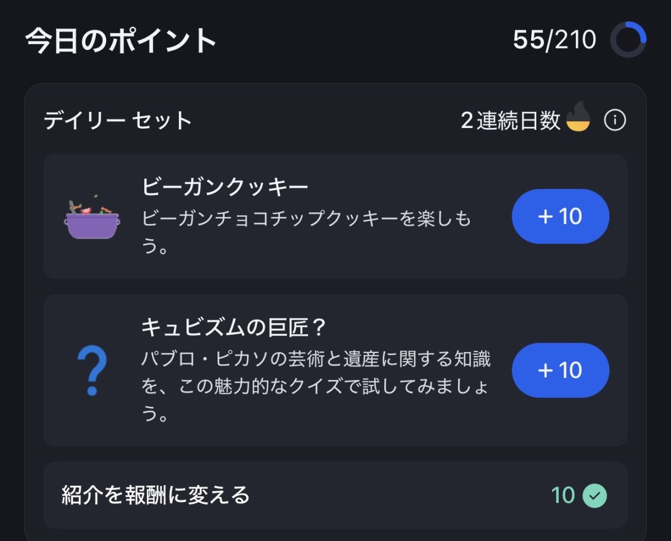This screenshot has height=541, width=671.
Task: Click the green checkmark on the referral row
Action: click(594, 495)
